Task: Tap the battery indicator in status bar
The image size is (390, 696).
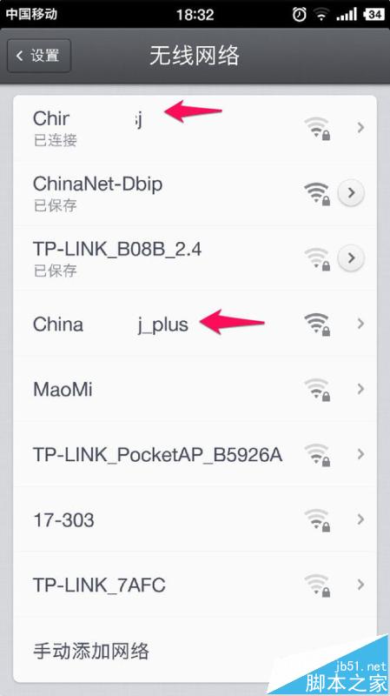Action: 373,15
